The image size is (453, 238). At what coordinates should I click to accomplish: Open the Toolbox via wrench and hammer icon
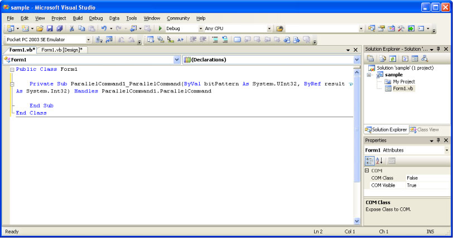click(x=401, y=28)
